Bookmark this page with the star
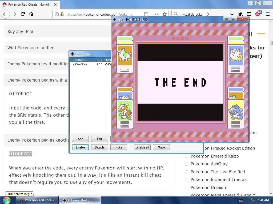The width and height of the screenshot is (273, 204). click(165, 14)
